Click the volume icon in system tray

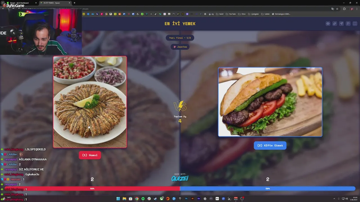pyautogui.click(x=346, y=199)
